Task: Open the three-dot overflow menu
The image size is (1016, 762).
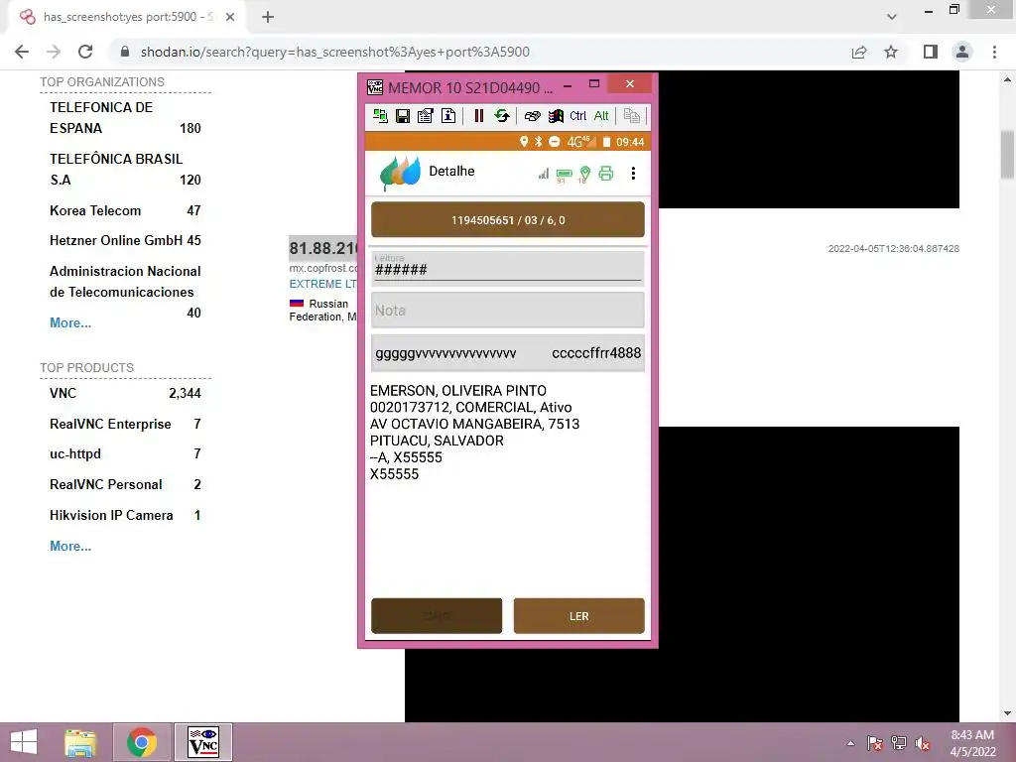Action: click(633, 173)
